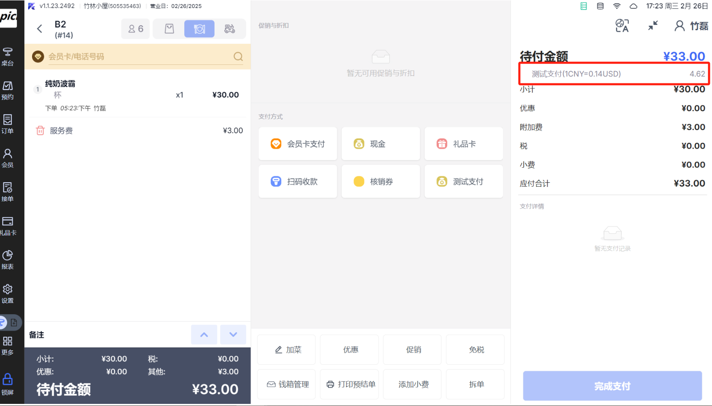This screenshot has height=406, width=712.
Task: Collapse order list with down chevron
Action: tap(233, 334)
